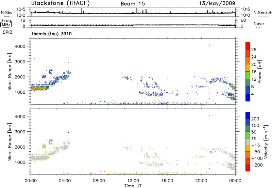This screenshot has height=188, width=272.
Task: Click the "200" Velocity colorbar tick label
Action: coord(255,119)
